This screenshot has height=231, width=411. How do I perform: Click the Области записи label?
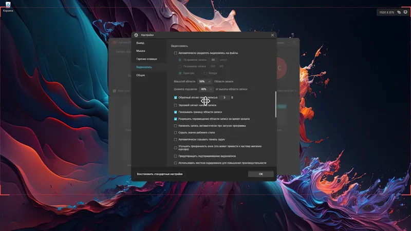coord(223,82)
